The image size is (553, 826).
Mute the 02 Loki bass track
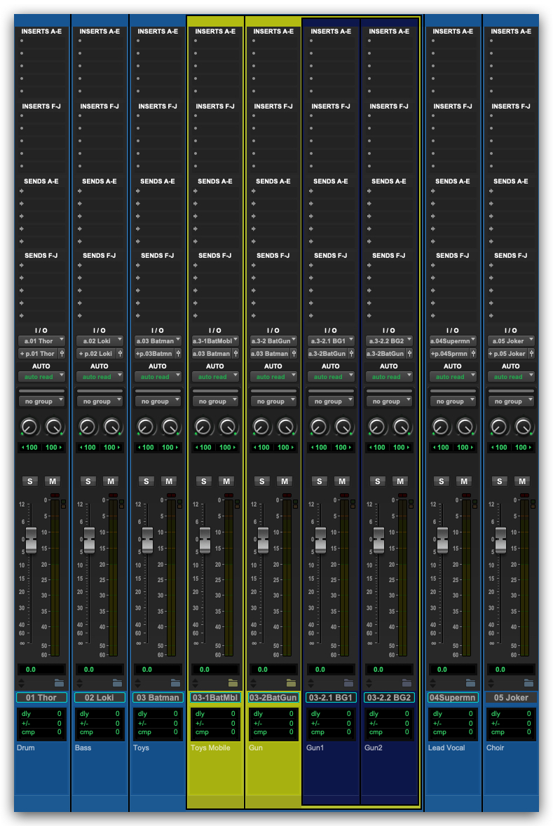click(111, 481)
